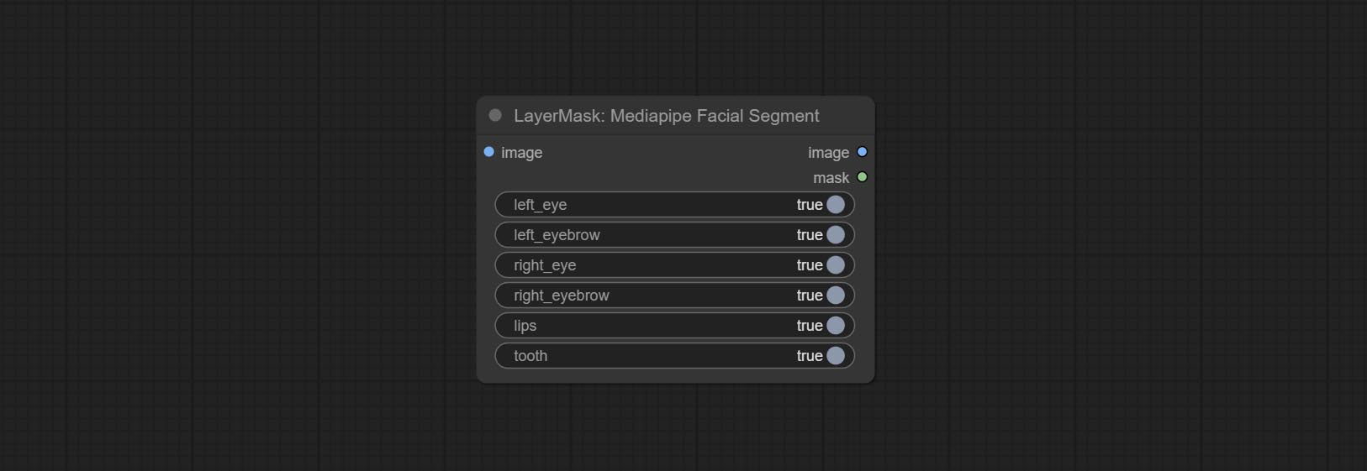Toggle the left_eyebrow switch
Image resolution: width=1367 pixels, height=471 pixels.
675,235
